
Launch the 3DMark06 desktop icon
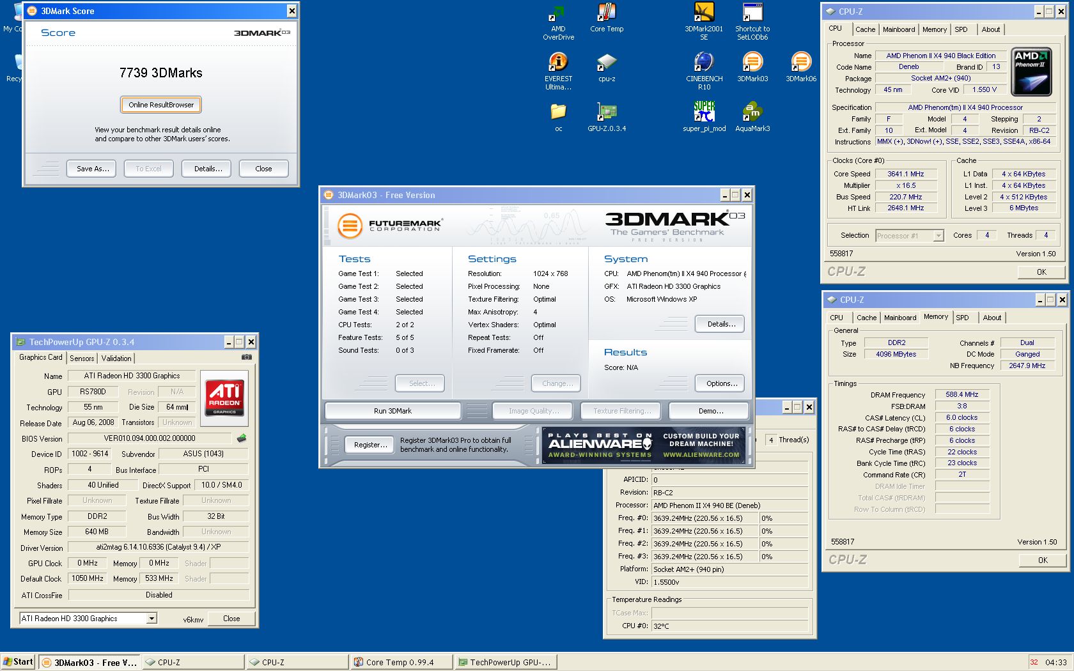tap(801, 68)
